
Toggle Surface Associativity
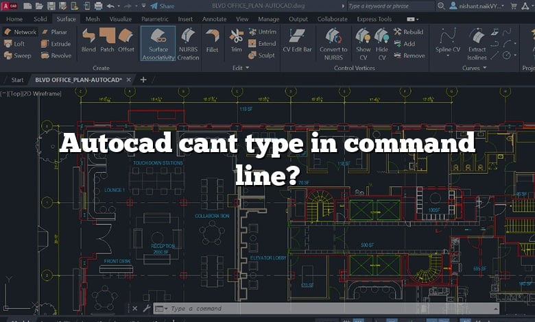(158, 44)
